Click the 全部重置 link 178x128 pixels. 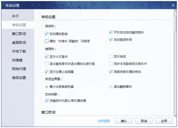(x=104, y=121)
